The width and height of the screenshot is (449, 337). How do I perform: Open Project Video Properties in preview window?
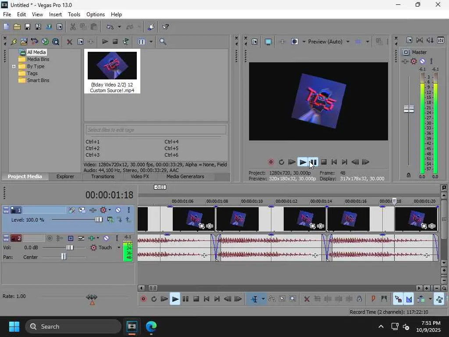point(255,42)
